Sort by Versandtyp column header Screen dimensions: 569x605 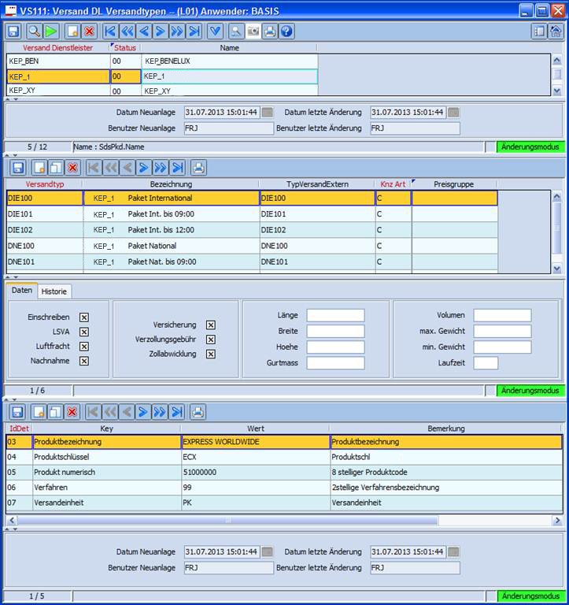click(x=44, y=184)
